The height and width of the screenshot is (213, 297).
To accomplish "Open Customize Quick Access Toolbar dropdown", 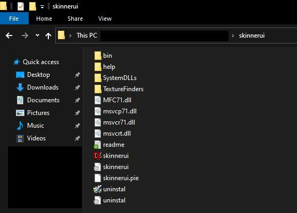I will coord(43,7).
